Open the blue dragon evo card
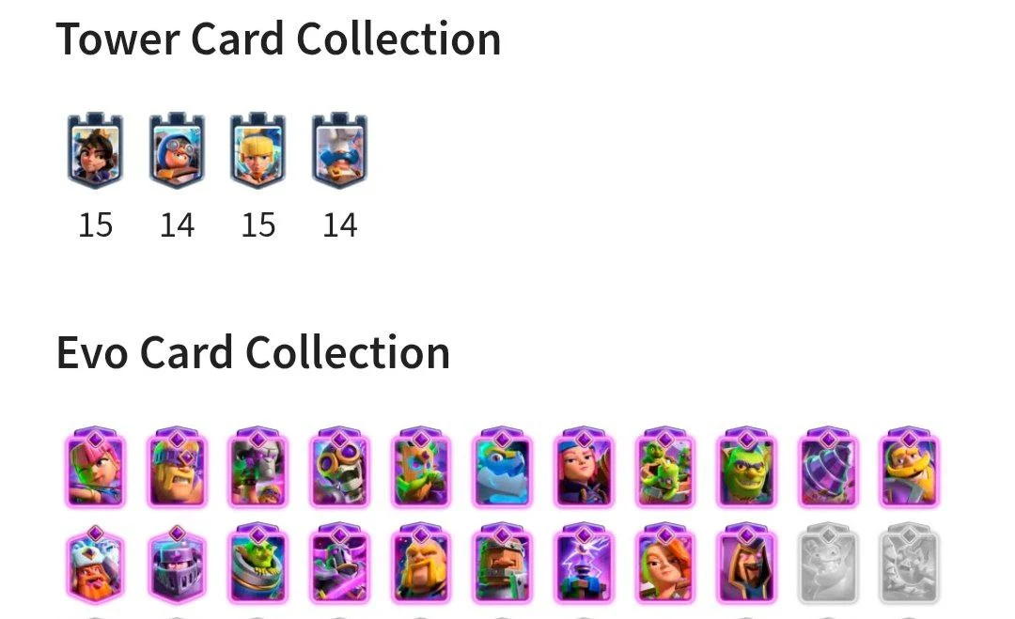Screen dimensions: 1015x619 [x=502, y=467]
